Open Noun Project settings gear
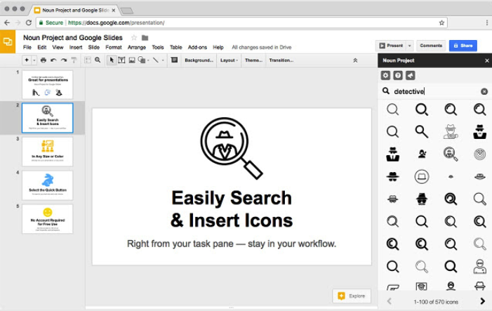The height and width of the screenshot is (311, 492). pyautogui.click(x=385, y=75)
